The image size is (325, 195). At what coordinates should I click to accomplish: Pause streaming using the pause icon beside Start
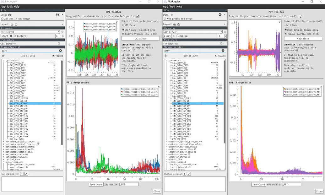coord(11,36)
